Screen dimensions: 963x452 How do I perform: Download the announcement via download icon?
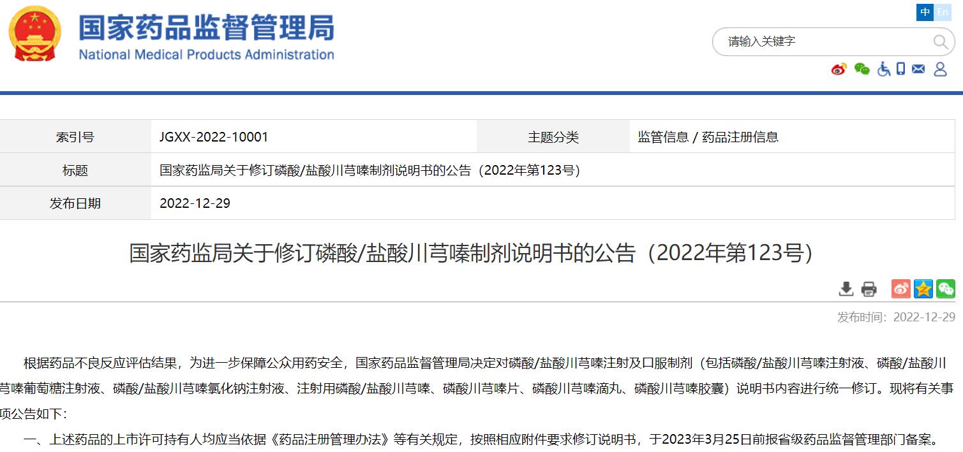(846, 289)
